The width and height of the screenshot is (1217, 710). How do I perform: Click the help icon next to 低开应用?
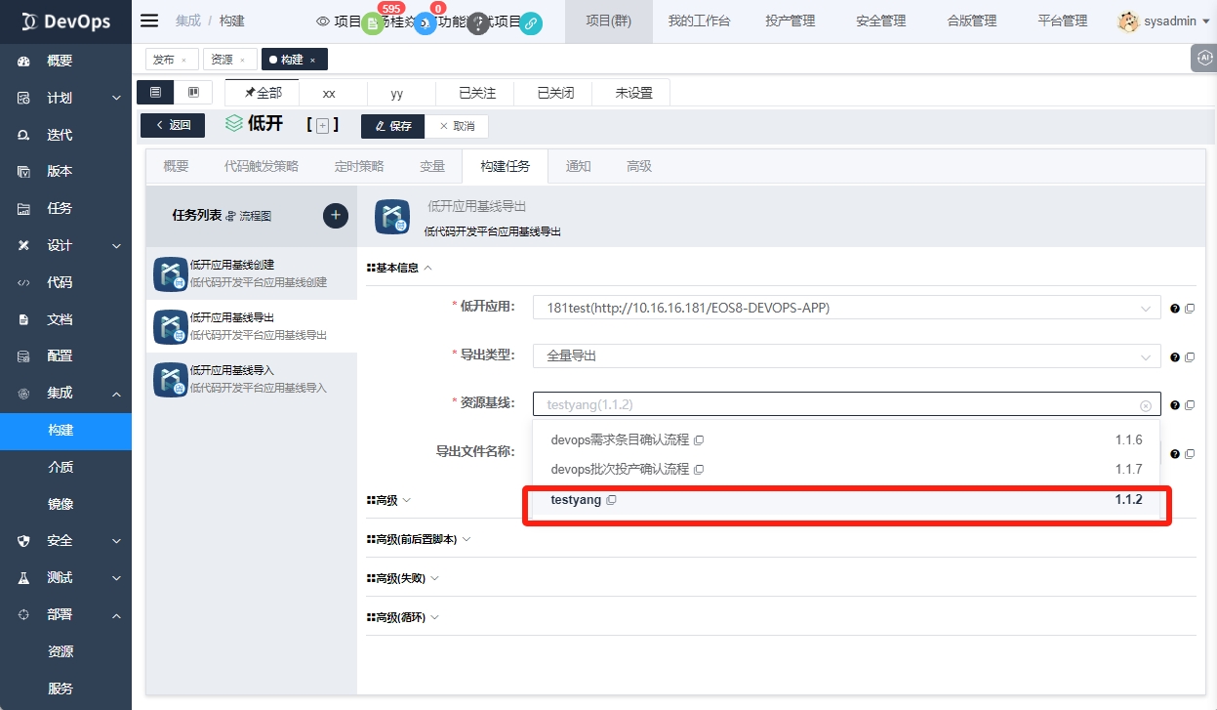[1175, 309]
